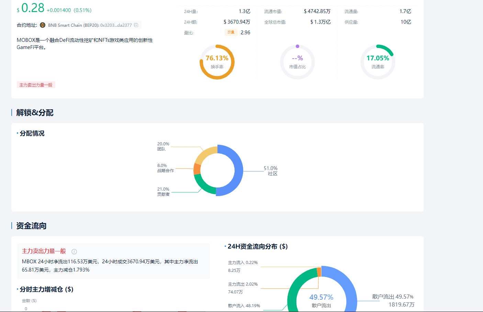Screen dimensions: 483x312
Task: Click the 主力流入 0.22% legend label
Action: coord(243,263)
